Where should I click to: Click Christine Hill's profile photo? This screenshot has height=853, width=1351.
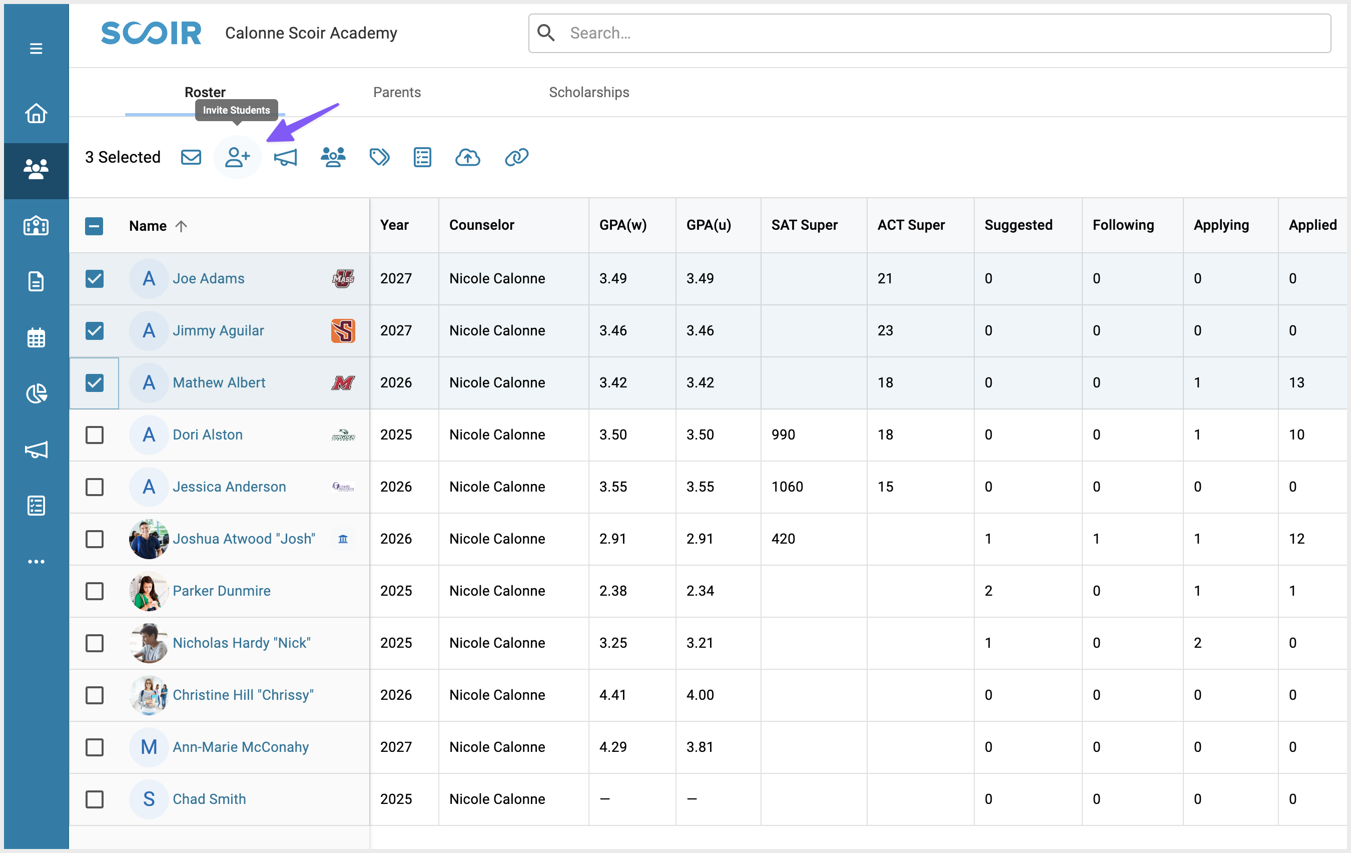coord(149,695)
